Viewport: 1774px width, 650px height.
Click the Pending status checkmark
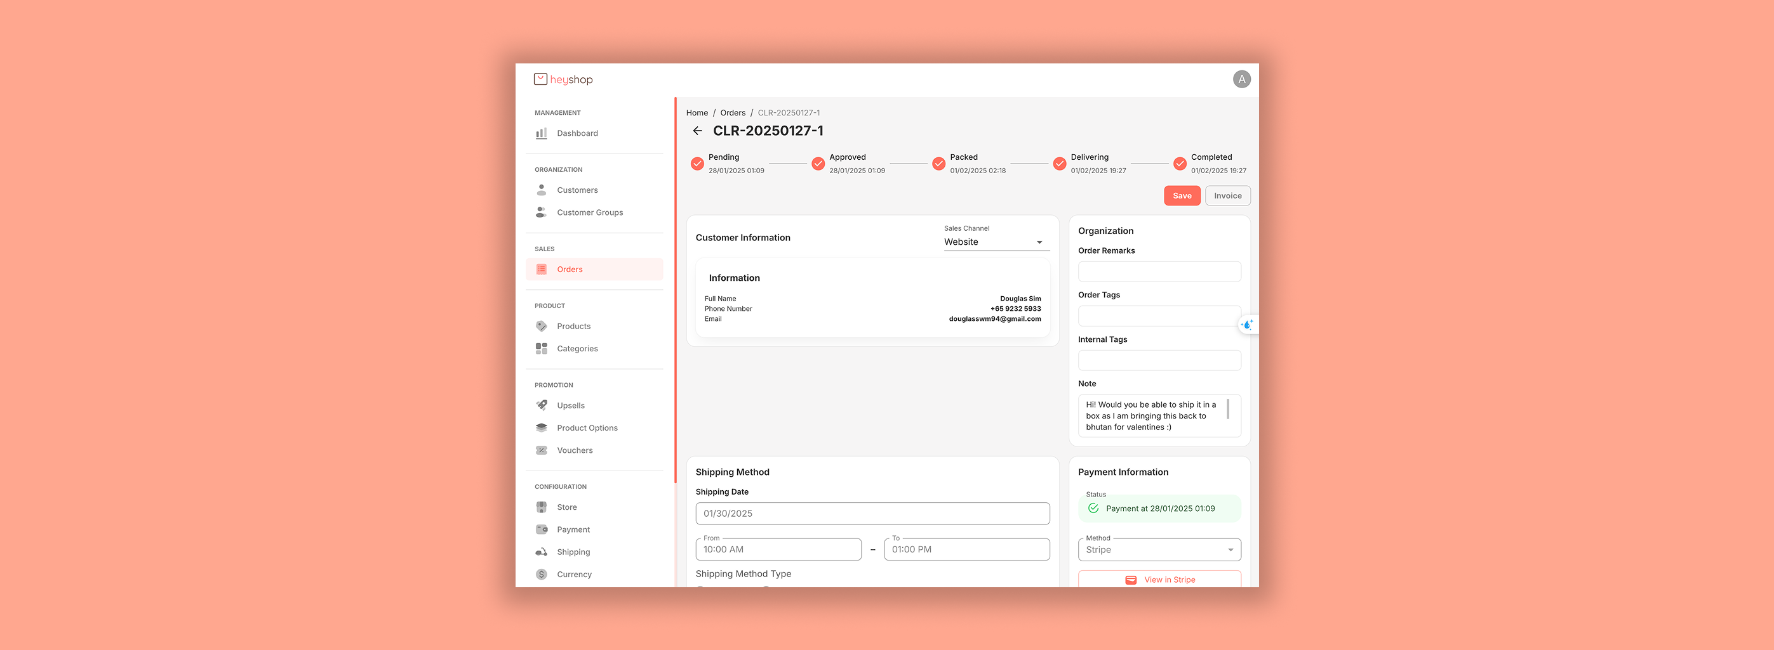pyautogui.click(x=697, y=164)
